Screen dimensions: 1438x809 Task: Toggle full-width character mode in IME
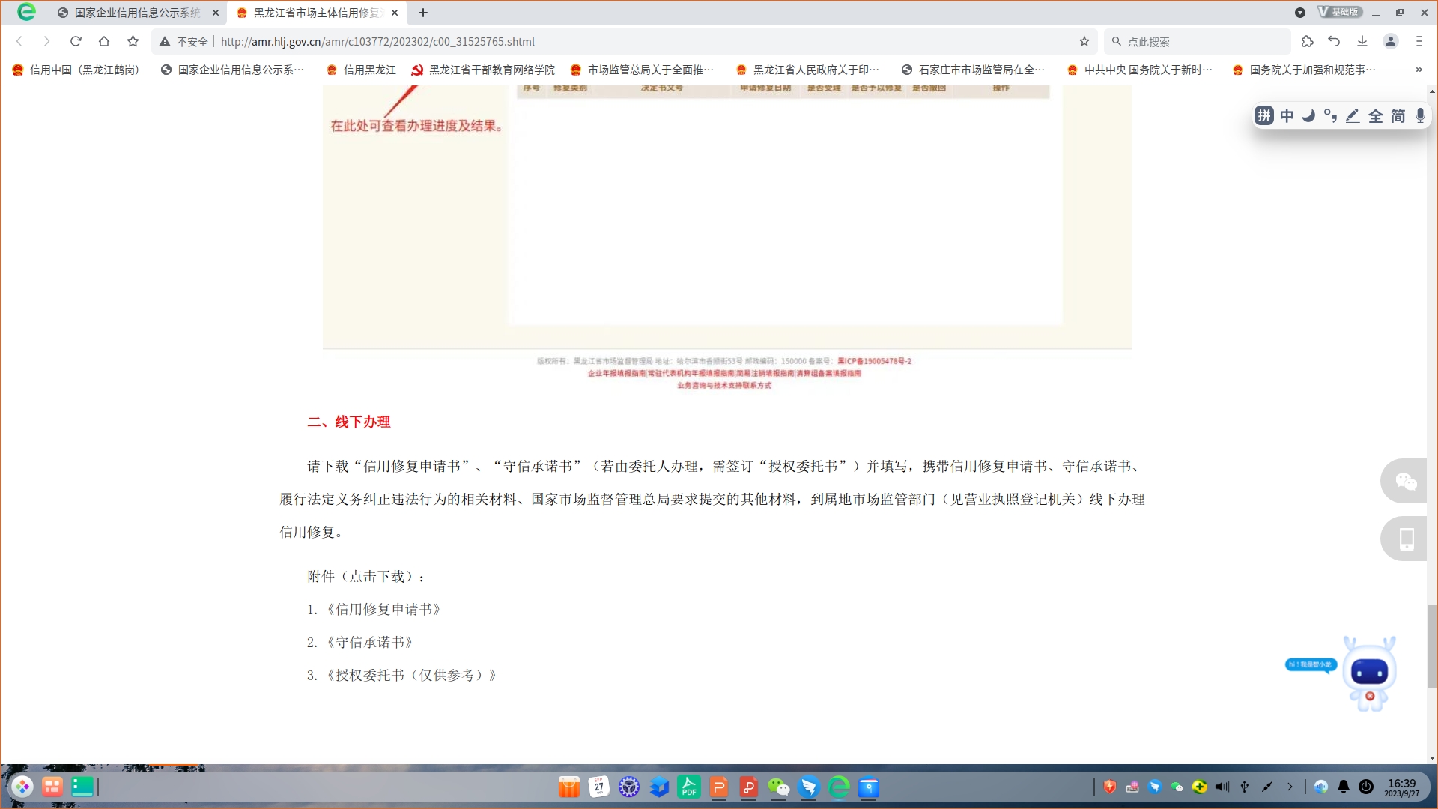pos(1376,115)
